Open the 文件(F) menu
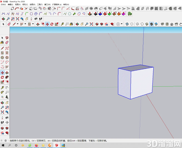Image resolution: width=182 pixels, height=148 pixels. [x=3, y=4]
